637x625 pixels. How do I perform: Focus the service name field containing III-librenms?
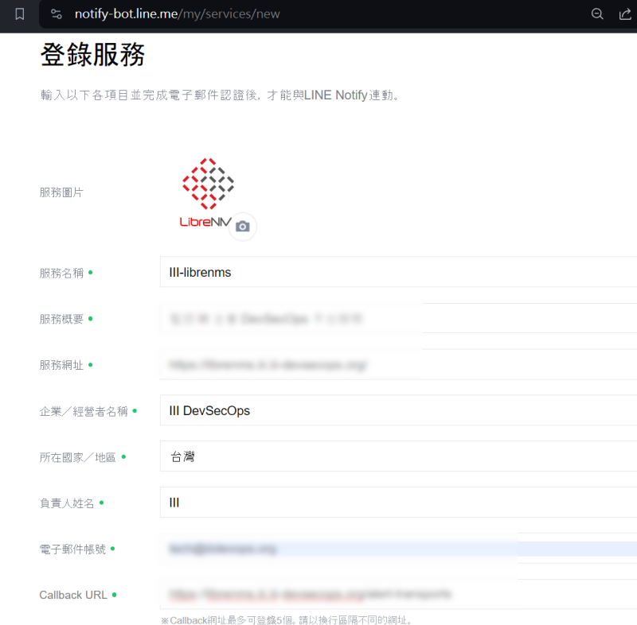click(x=399, y=272)
